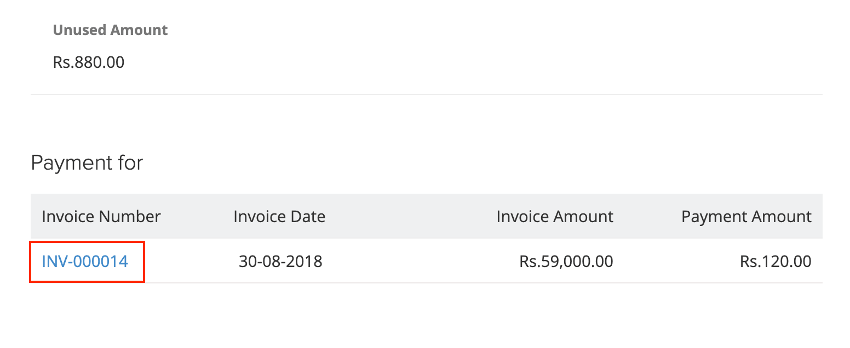
Task: Click the Invoice Number column header
Action: click(101, 216)
